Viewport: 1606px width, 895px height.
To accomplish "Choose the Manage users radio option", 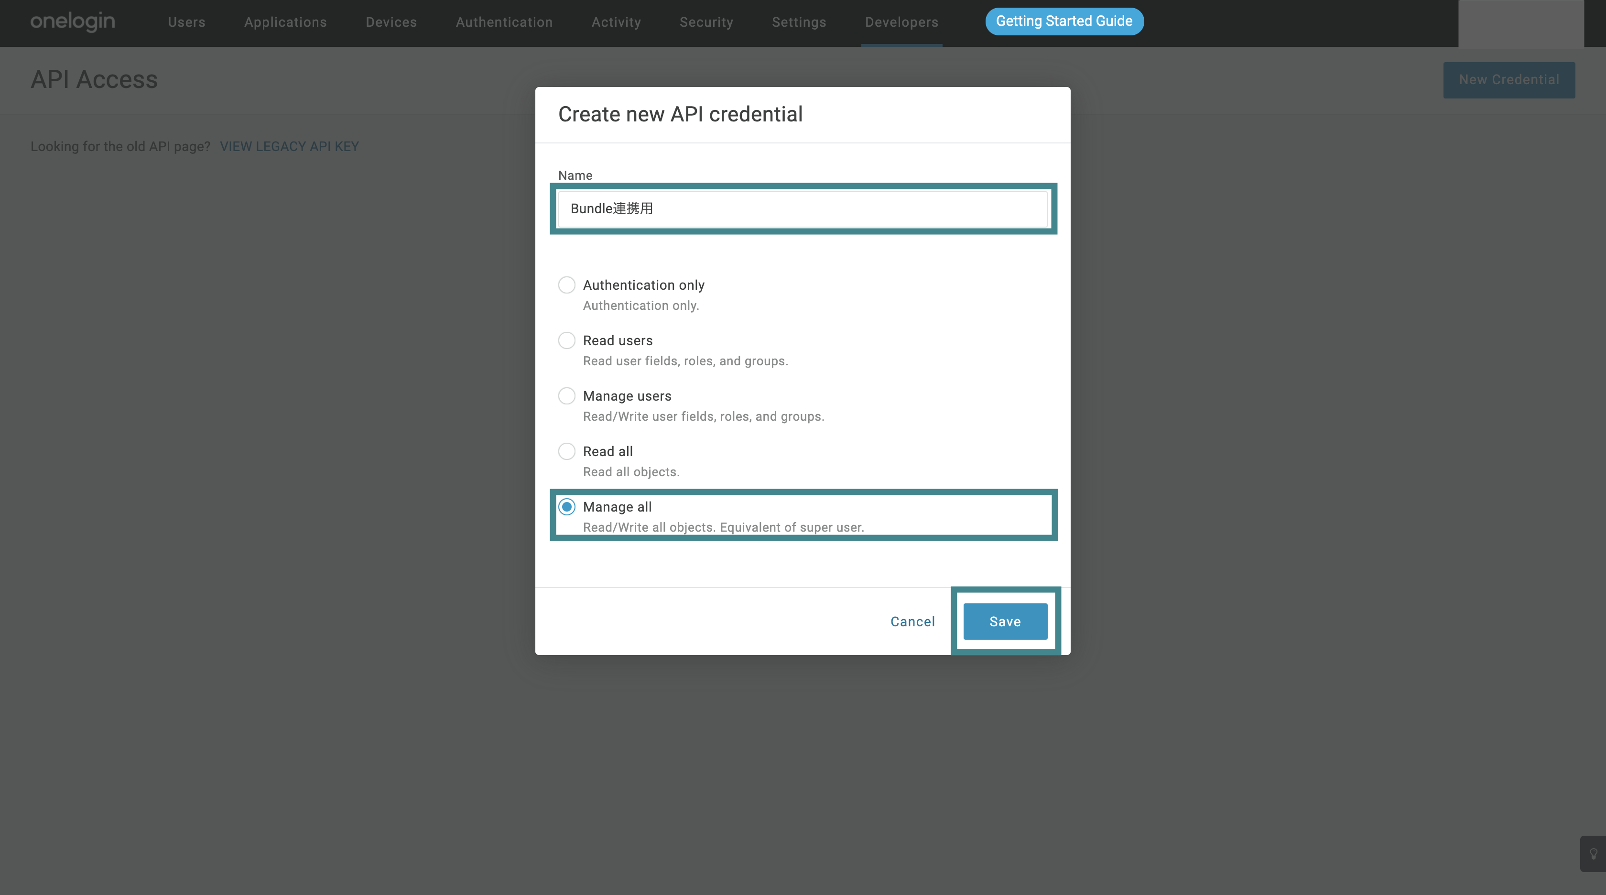I will pos(567,396).
